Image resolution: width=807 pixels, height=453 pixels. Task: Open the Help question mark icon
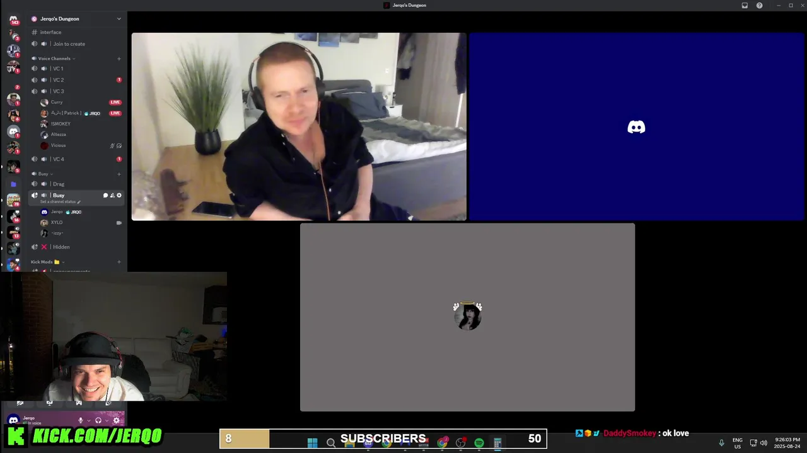click(x=760, y=5)
